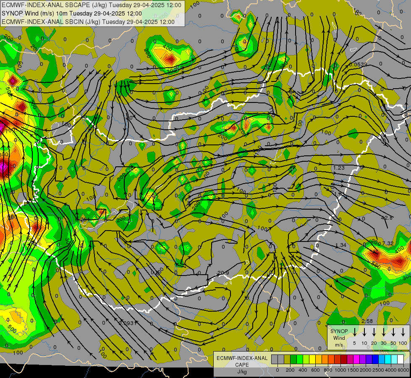
Task: Click the 10 m/s wind arrow in legend
Action: coord(364,332)
